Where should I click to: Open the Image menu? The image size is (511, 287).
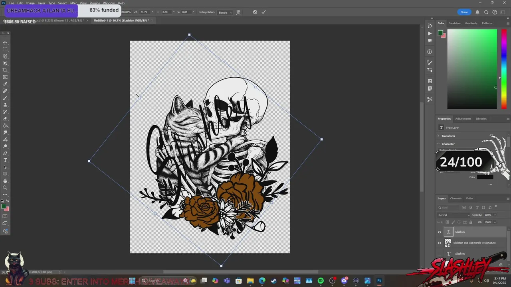30,3
